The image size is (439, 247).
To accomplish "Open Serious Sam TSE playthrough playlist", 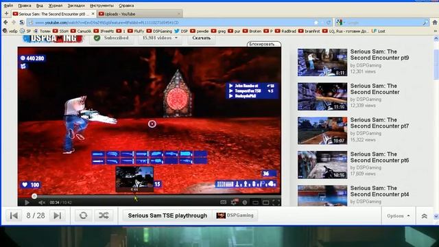I will coord(167,215).
